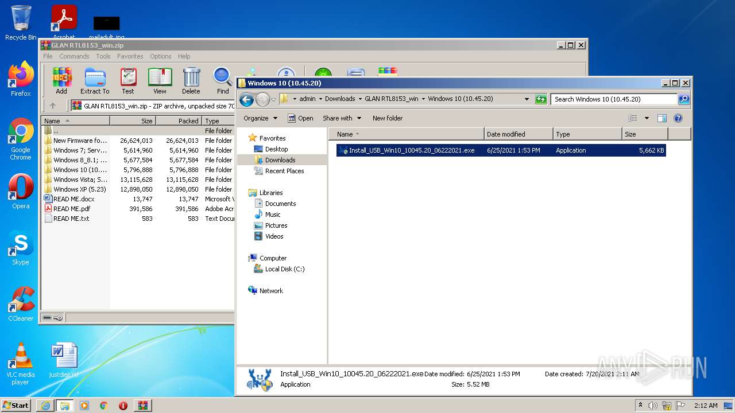Screen dimensions: 735x413
Task: Open Favorites menu in WinRAR
Action: [130, 56]
